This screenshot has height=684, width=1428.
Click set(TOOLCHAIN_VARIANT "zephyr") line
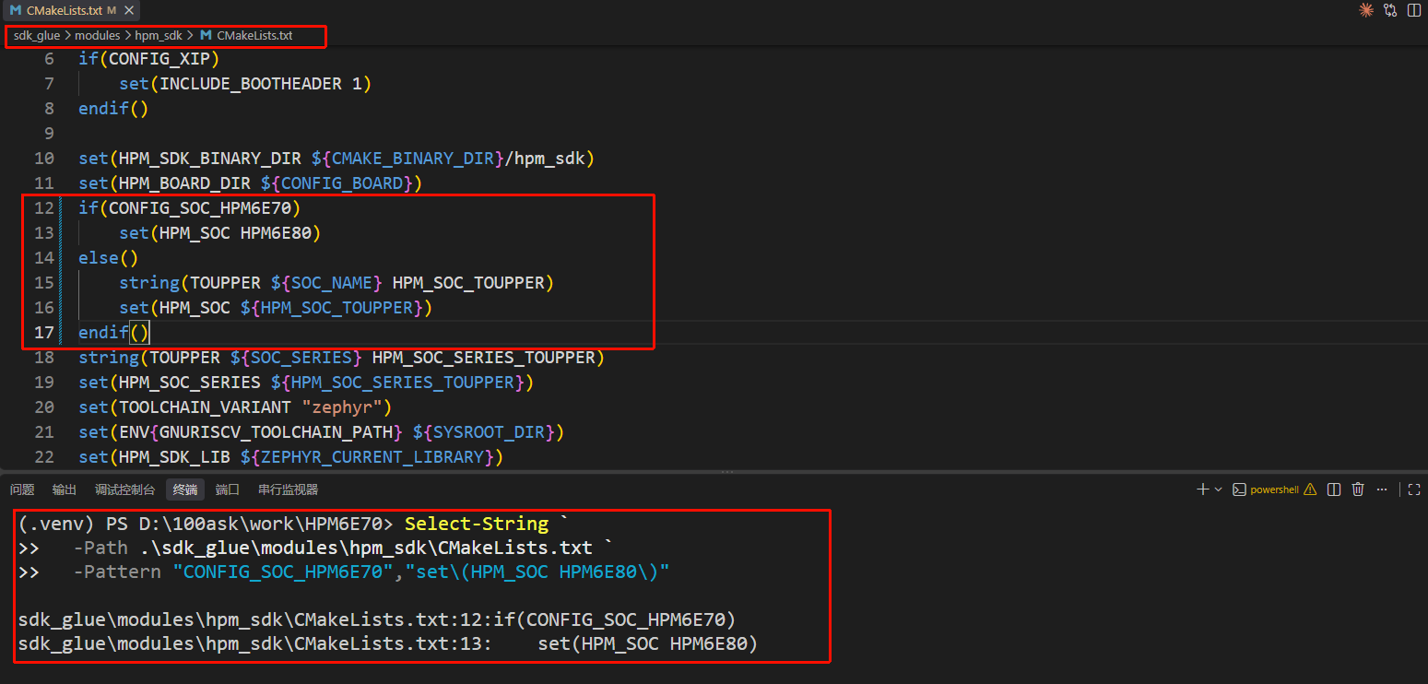point(235,407)
